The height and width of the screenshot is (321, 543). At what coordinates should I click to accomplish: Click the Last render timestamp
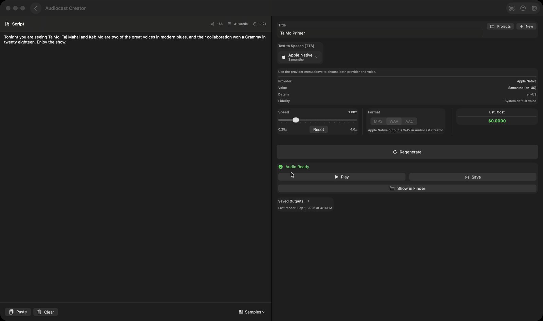305,208
